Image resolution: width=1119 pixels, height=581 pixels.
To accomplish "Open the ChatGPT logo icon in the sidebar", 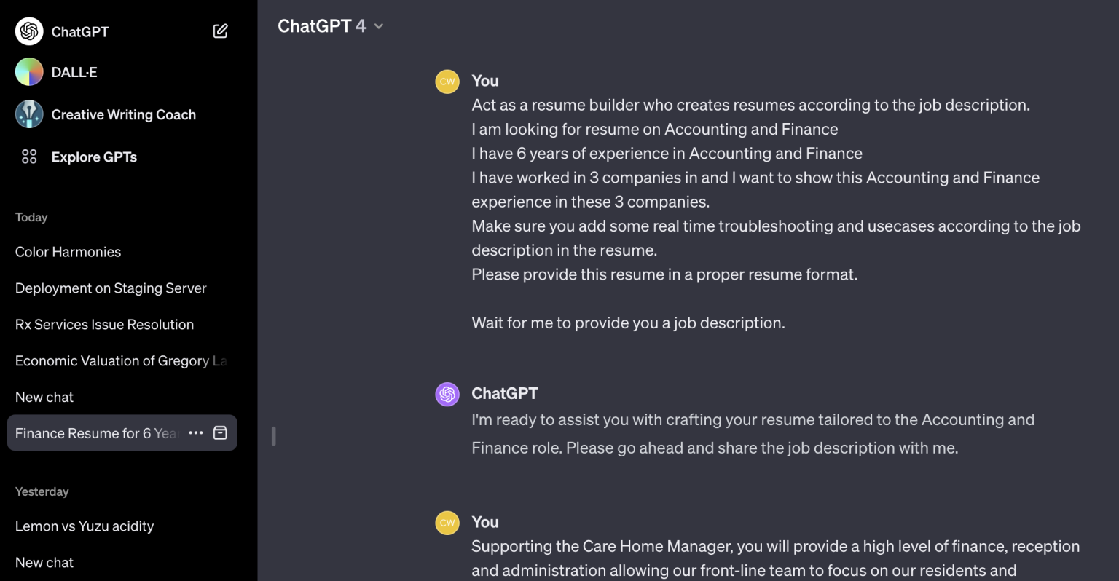I will click(29, 31).
